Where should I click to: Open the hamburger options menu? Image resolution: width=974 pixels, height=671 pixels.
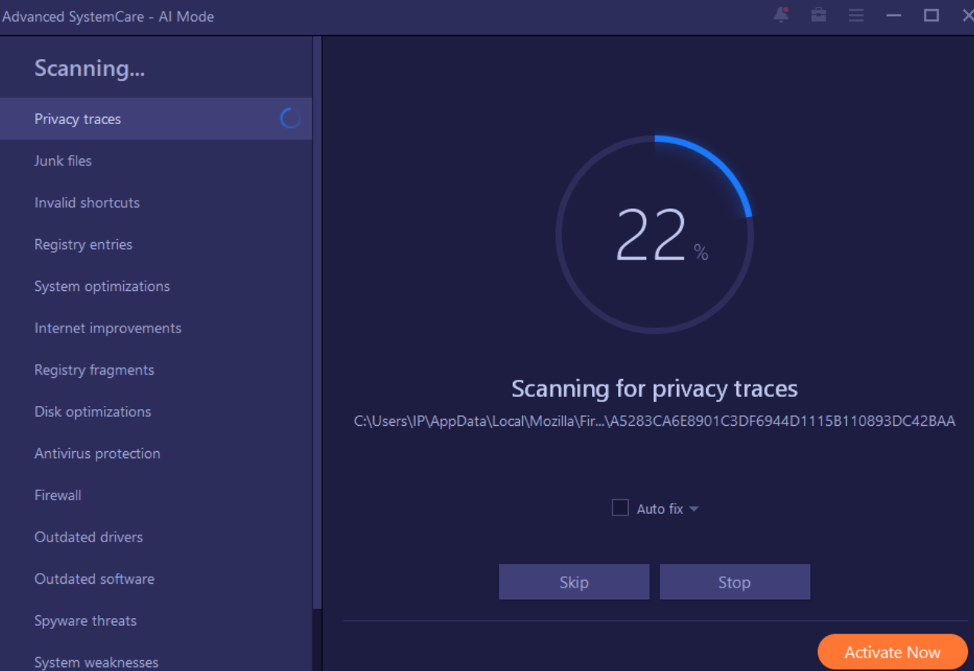coord(856,15)
